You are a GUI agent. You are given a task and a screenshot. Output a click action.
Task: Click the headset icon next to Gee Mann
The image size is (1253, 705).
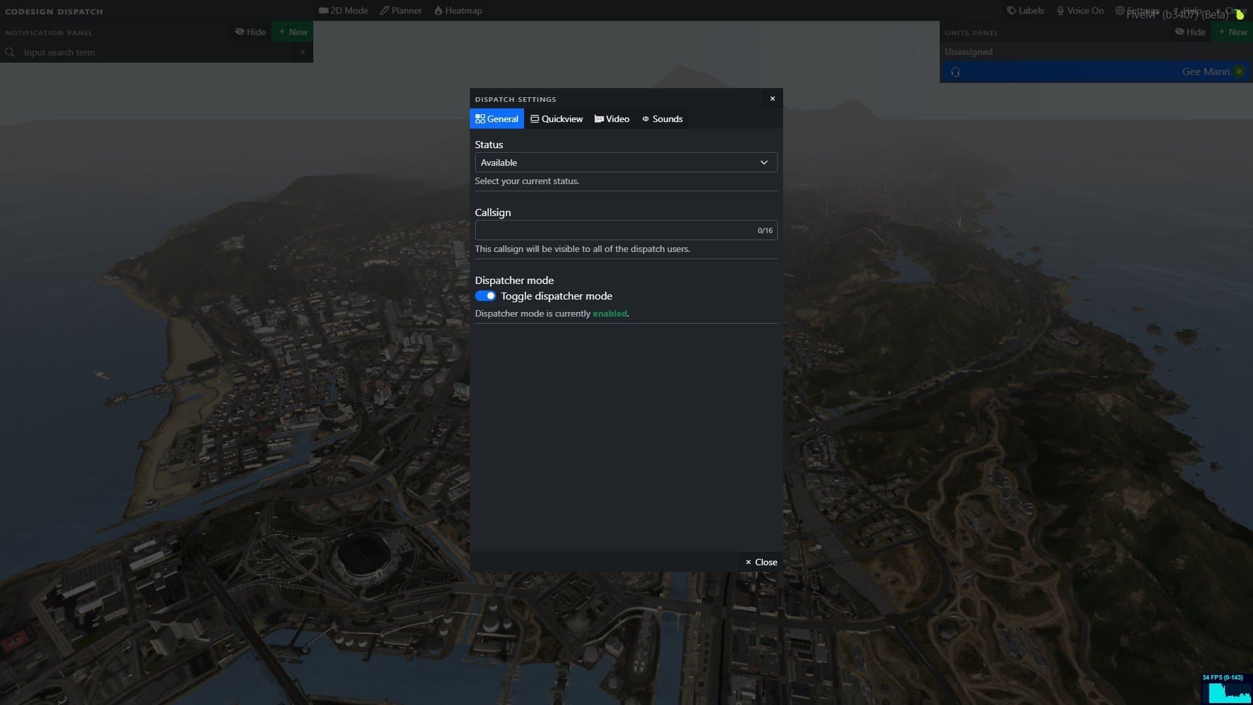click(x=955, y=72)
